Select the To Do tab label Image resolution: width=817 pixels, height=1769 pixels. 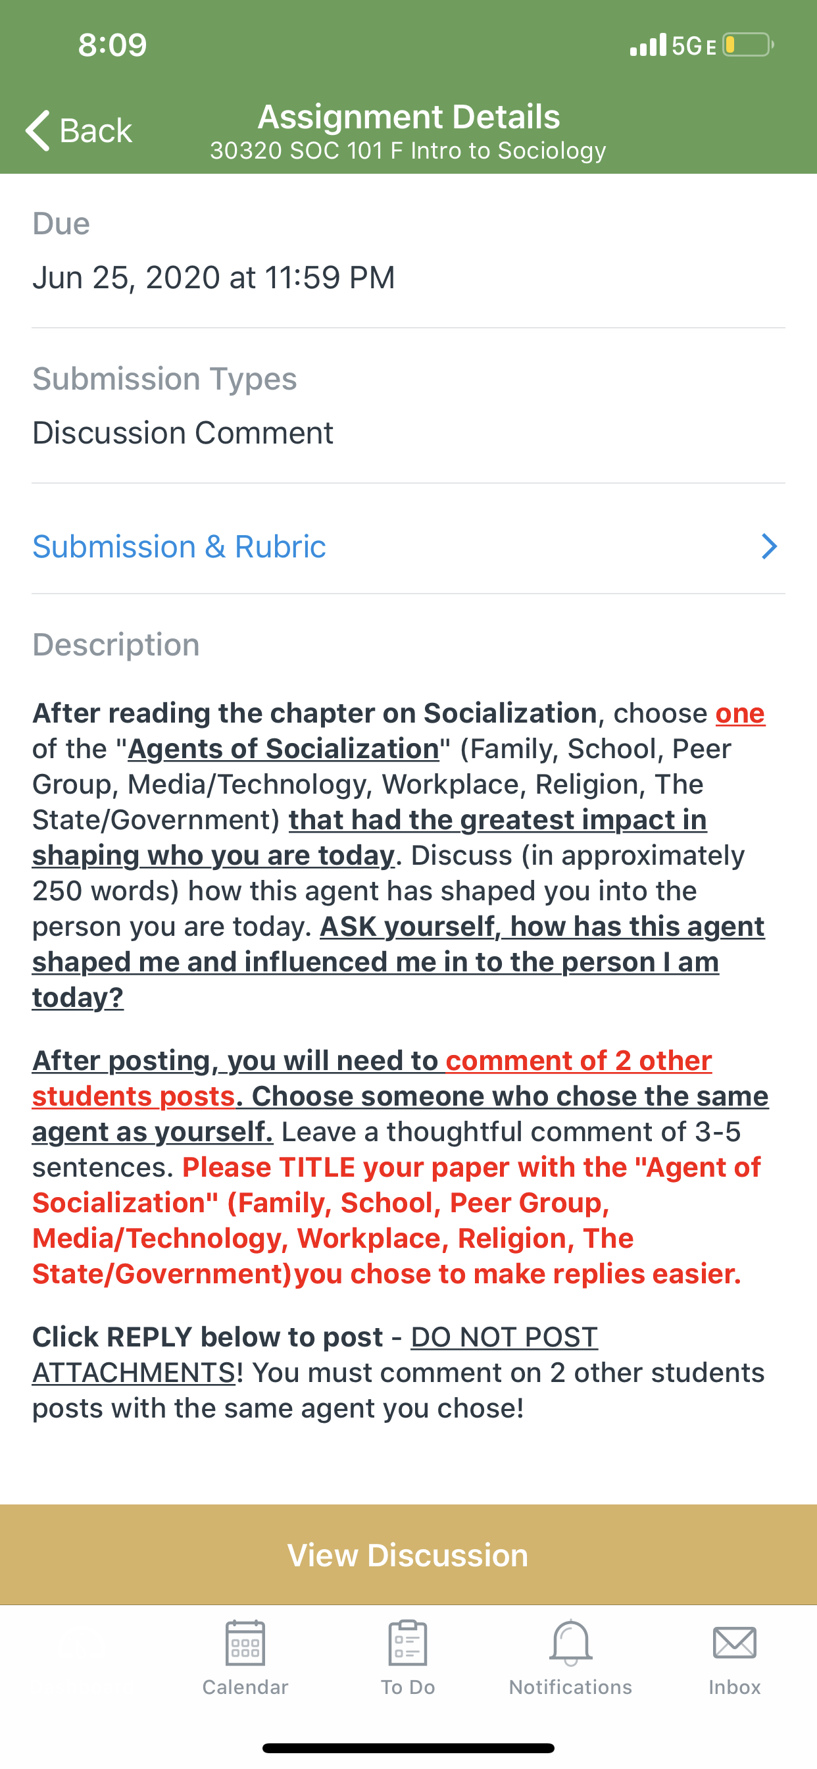coord(408,1687)
